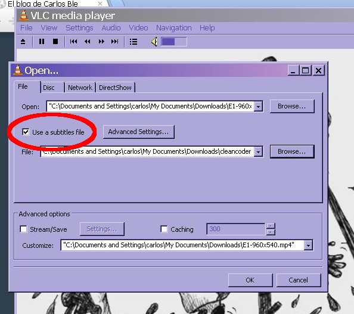Pause playback in VLC toolbar
Image resolution: width=354 pixels, height=314 pixels.
(x=42, y=42)
